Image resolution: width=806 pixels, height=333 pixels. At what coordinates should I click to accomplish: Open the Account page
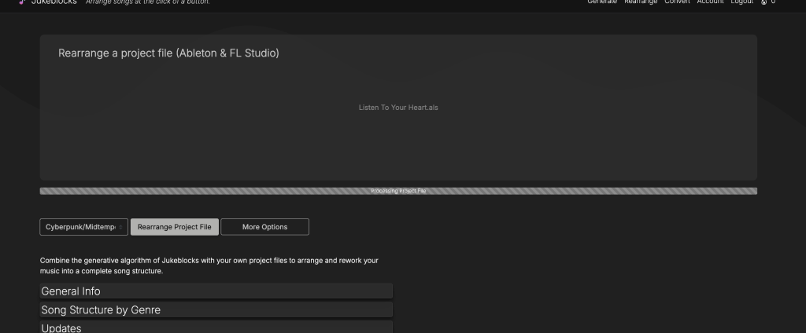coord(709,2)
